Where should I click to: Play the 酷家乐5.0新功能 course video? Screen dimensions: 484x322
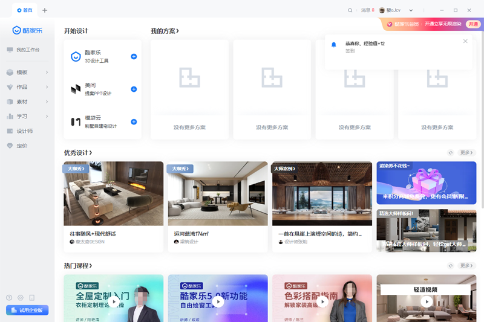(x=218, y=301)
